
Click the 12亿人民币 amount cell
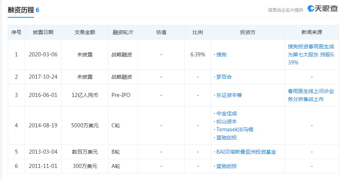tap(85, 95)
